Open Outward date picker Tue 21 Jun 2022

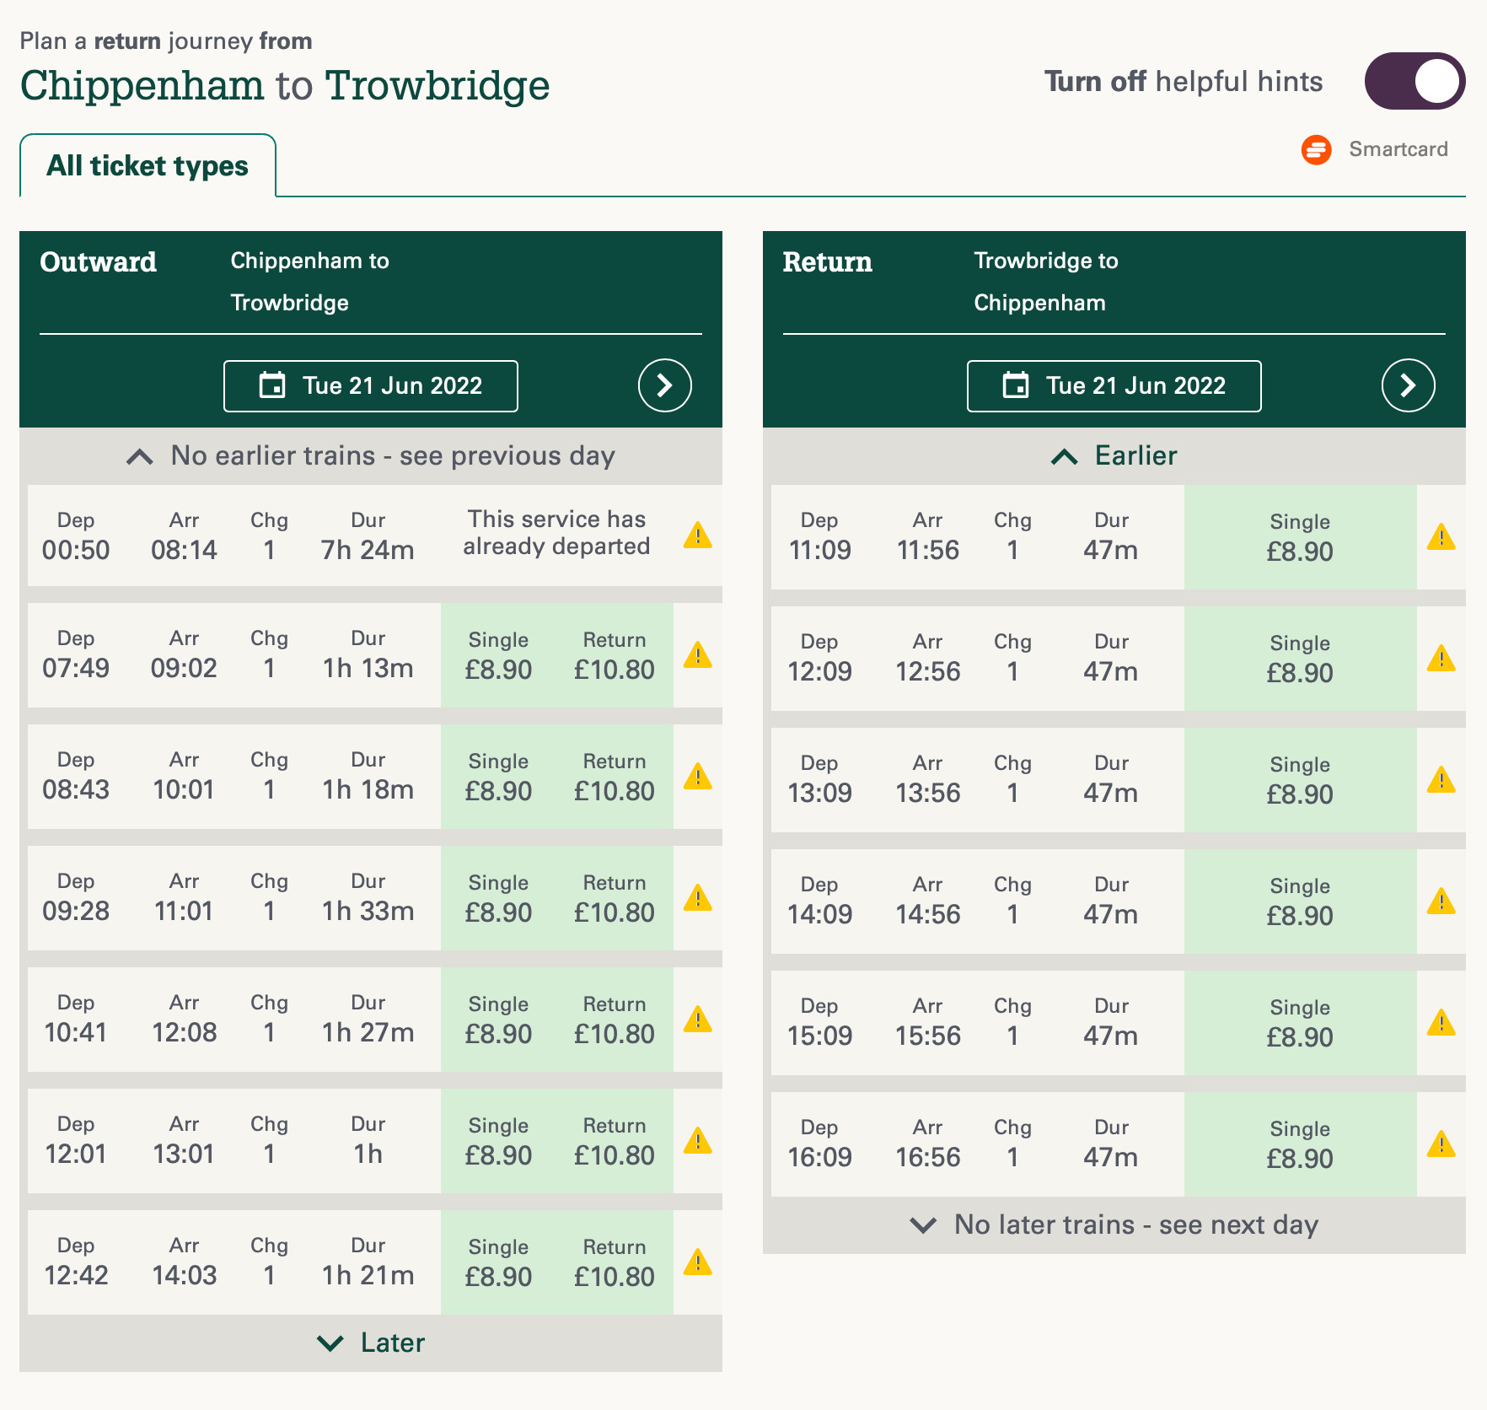(371, 386)
